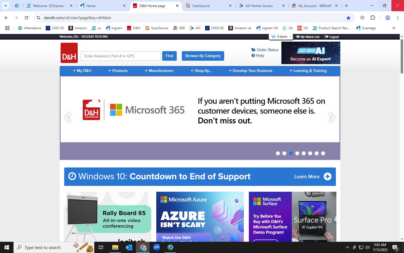The image size is (404, 253).
Task: Switch to Welcome- ECExpress tab
Action: coord(49,6)
